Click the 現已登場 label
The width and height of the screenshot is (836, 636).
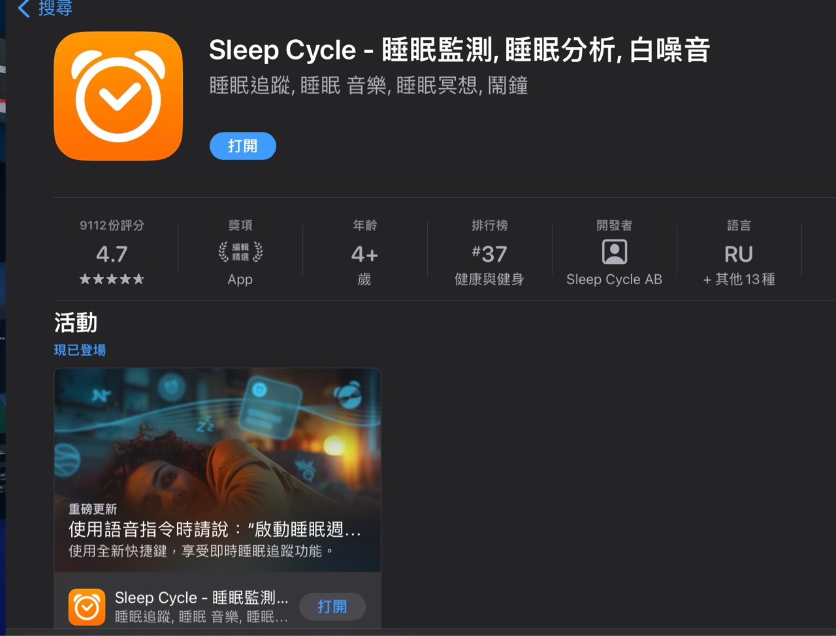pyautogui.click(x=80, y=350)
